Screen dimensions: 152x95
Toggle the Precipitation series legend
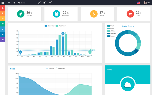pos(61,26)
